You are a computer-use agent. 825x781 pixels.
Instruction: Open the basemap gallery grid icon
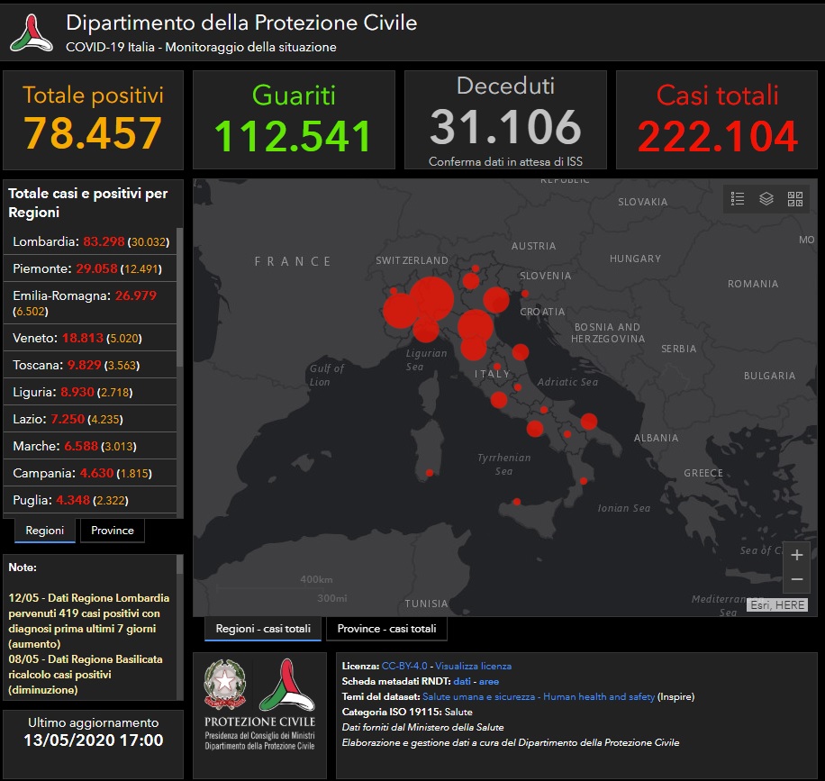795,199
